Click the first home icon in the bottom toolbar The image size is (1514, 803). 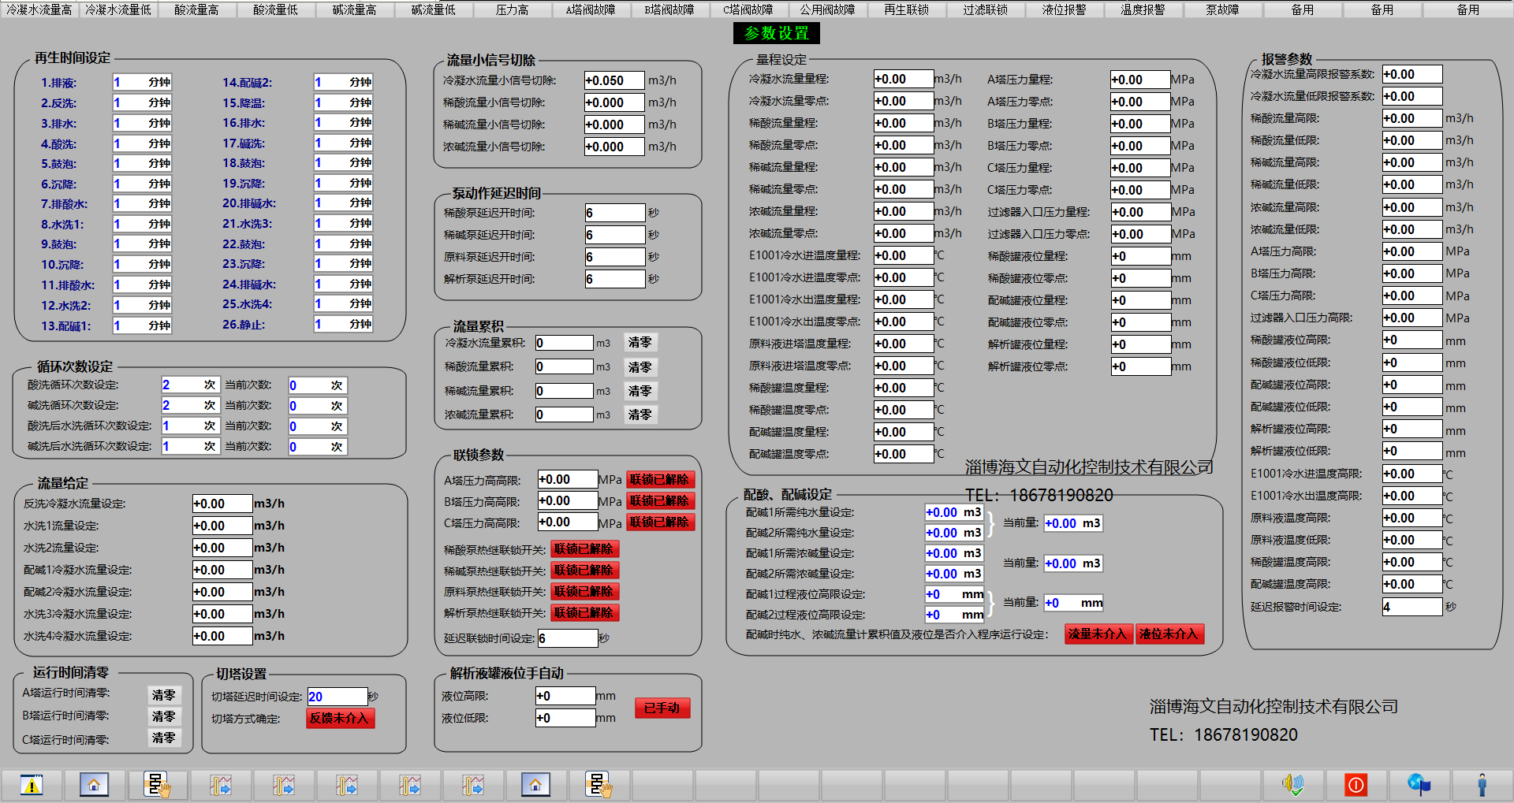click(x=94, y=785)
